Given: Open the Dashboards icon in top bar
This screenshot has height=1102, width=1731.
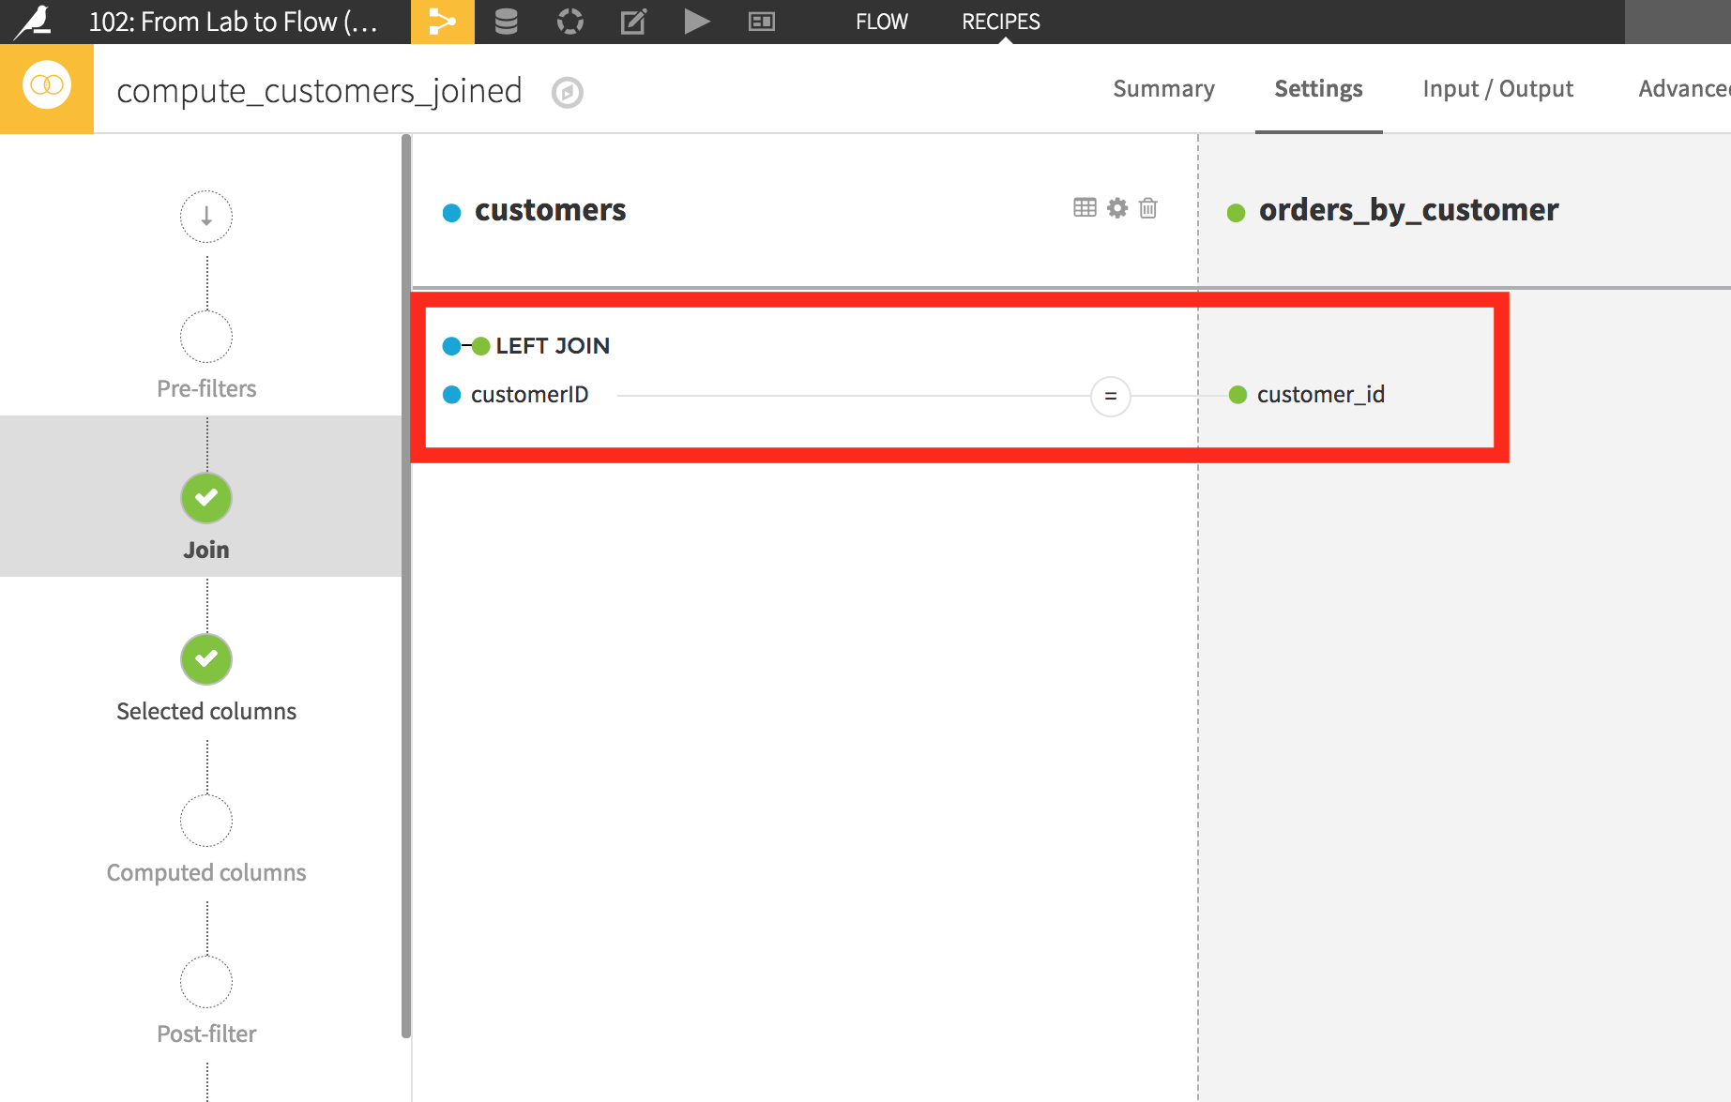Looking at the screenshot, I should (x=761, y=22).
